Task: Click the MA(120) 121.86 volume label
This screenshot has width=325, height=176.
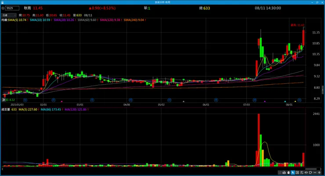Action: [x=76, y=110]
